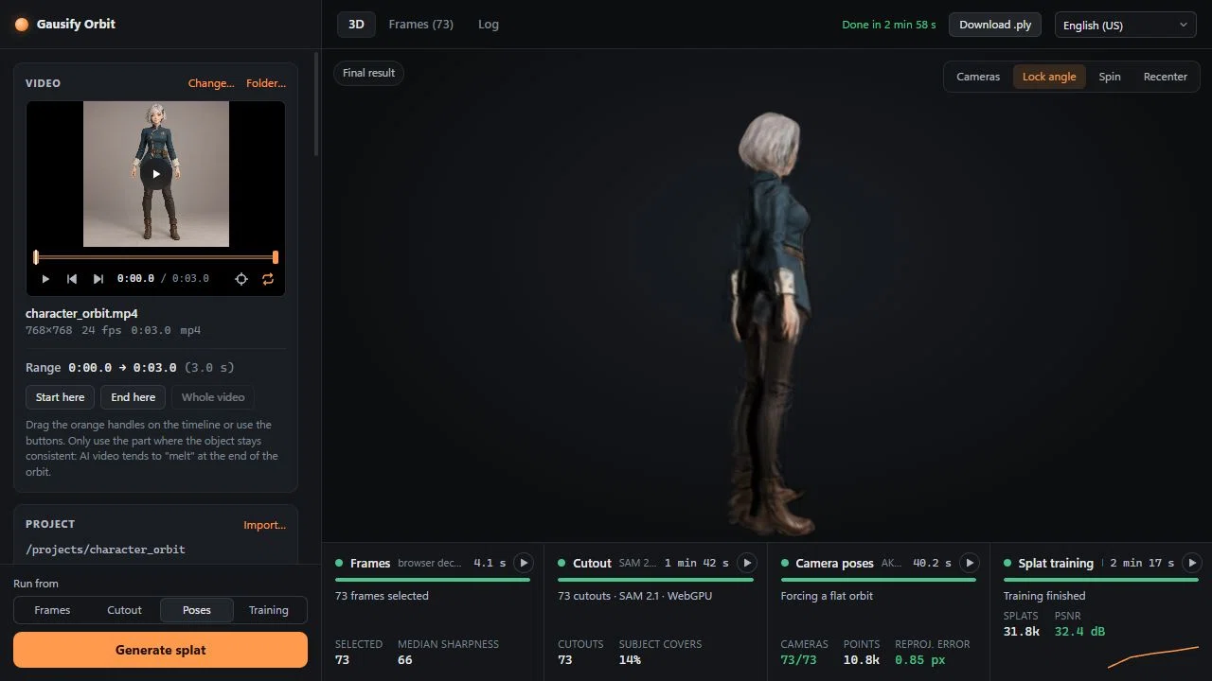The width and height of the screenshot is (1212, 681).
Task: Open the Log tab
Action: (x=489, y=25)
